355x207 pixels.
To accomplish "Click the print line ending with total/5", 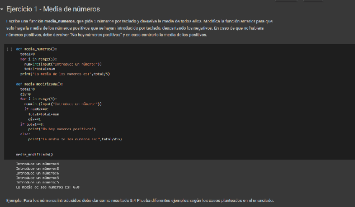I will pos(65,73).
